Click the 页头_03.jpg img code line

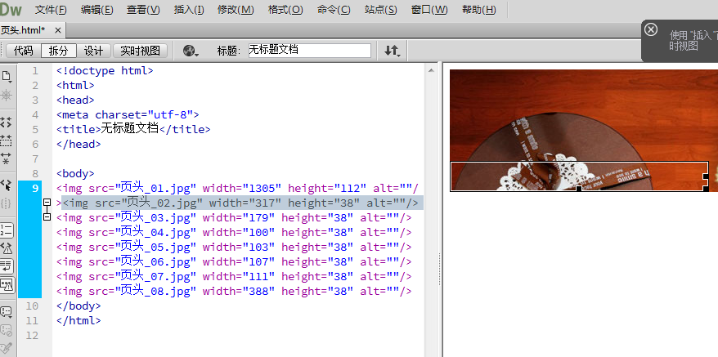point(234,217)
